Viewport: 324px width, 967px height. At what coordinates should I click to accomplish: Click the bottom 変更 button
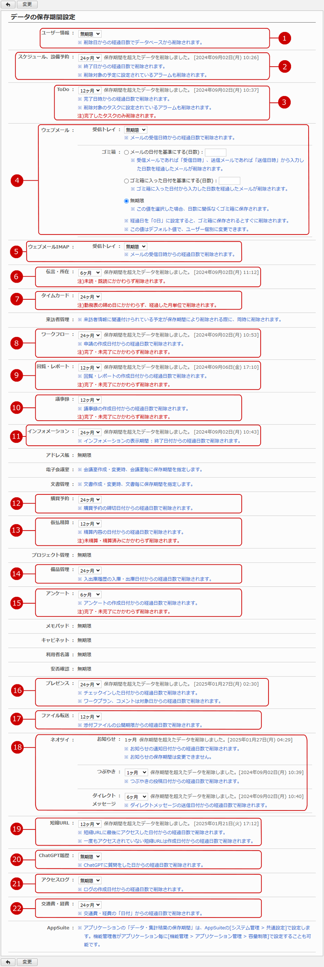[x=27, y=962]
